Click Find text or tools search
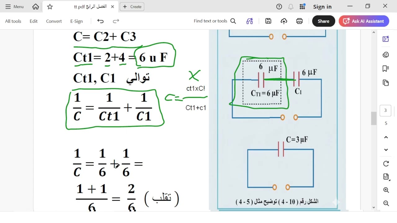Viewport: 397px width, 223px height. coord(215,21)
